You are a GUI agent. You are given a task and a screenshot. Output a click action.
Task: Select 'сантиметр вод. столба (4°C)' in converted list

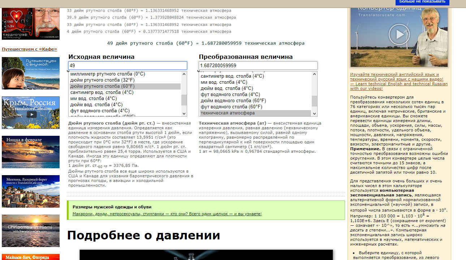click(255, 76)
